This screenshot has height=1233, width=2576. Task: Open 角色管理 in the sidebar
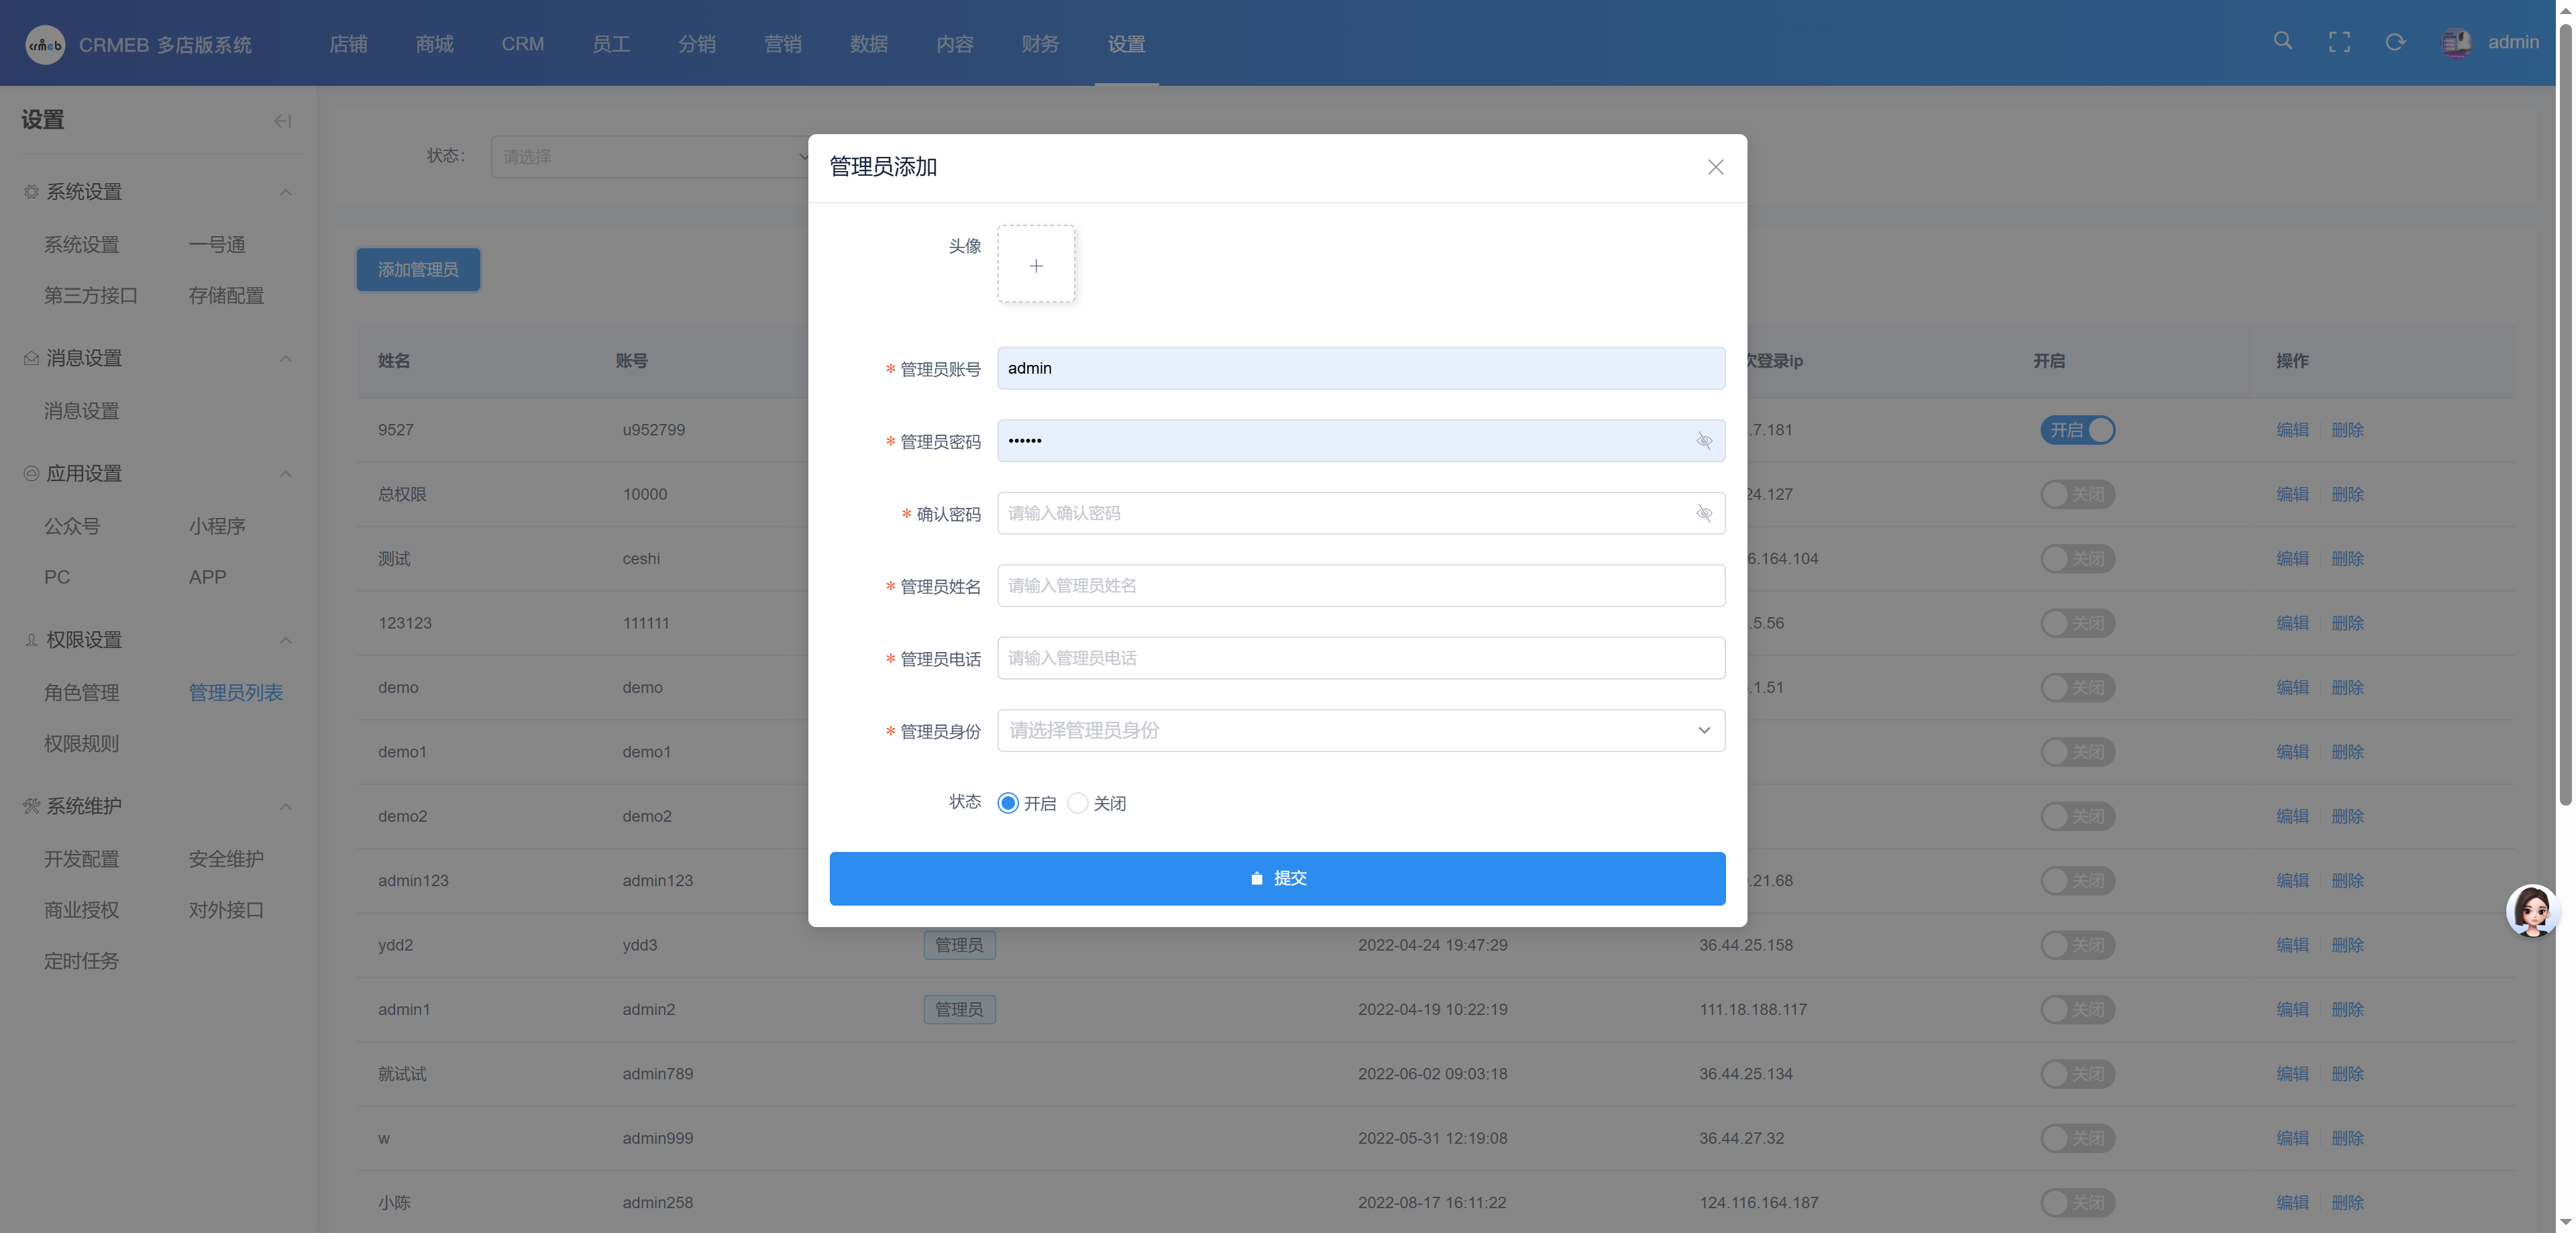(81, 692)
